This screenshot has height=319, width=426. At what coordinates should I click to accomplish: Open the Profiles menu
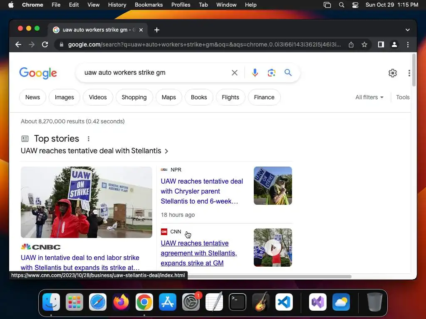point(181,5)
